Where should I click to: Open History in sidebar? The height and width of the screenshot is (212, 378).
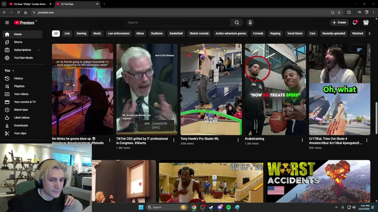22,78
